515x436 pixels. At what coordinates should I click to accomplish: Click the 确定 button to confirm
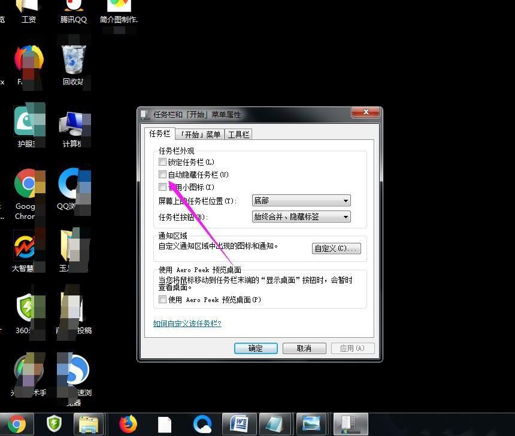pos(256,348)
